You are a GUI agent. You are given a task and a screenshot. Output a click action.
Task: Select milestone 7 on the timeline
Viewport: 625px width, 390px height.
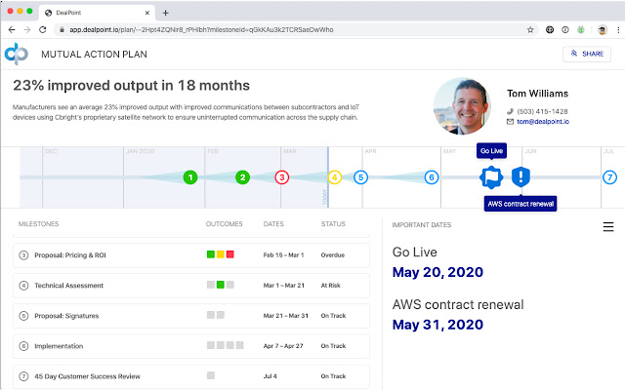(x=609, y=177)
